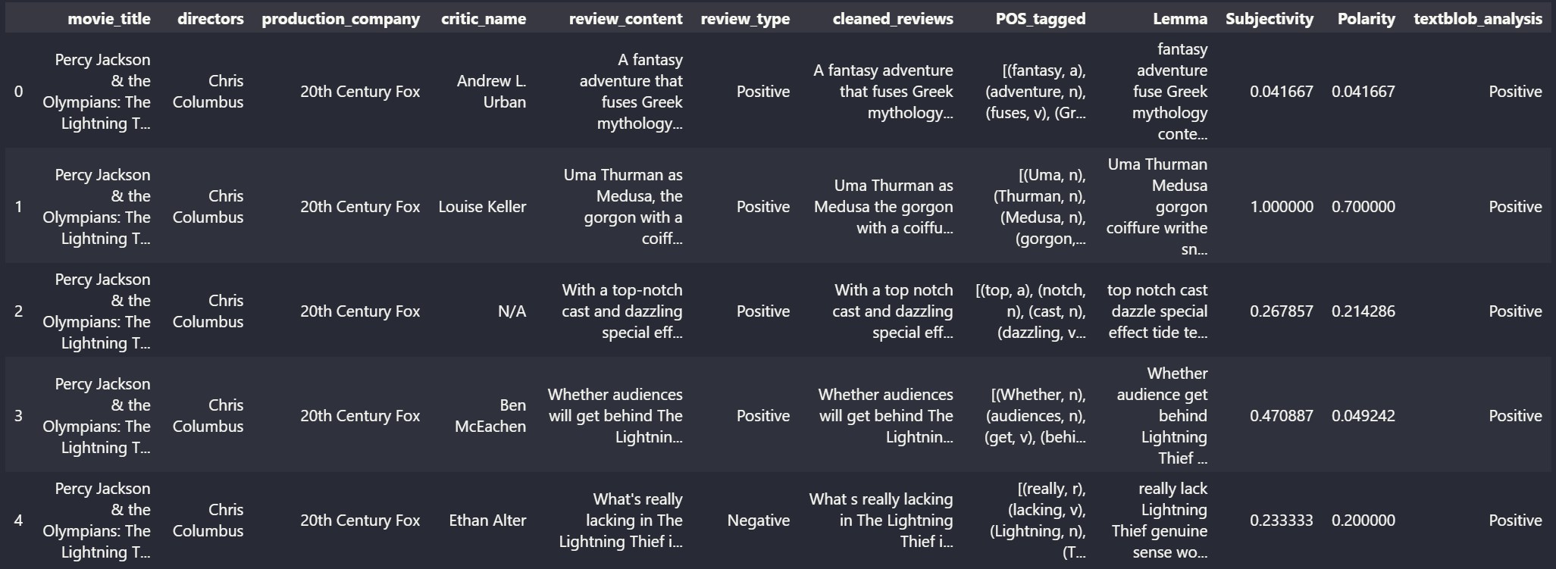
Task: Select the POS_tagged column header
Action: [1041, 19]
